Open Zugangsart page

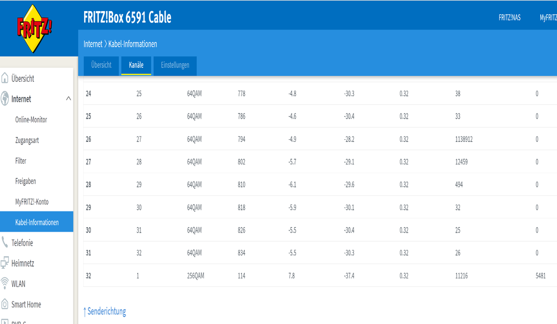click(27, 140)
